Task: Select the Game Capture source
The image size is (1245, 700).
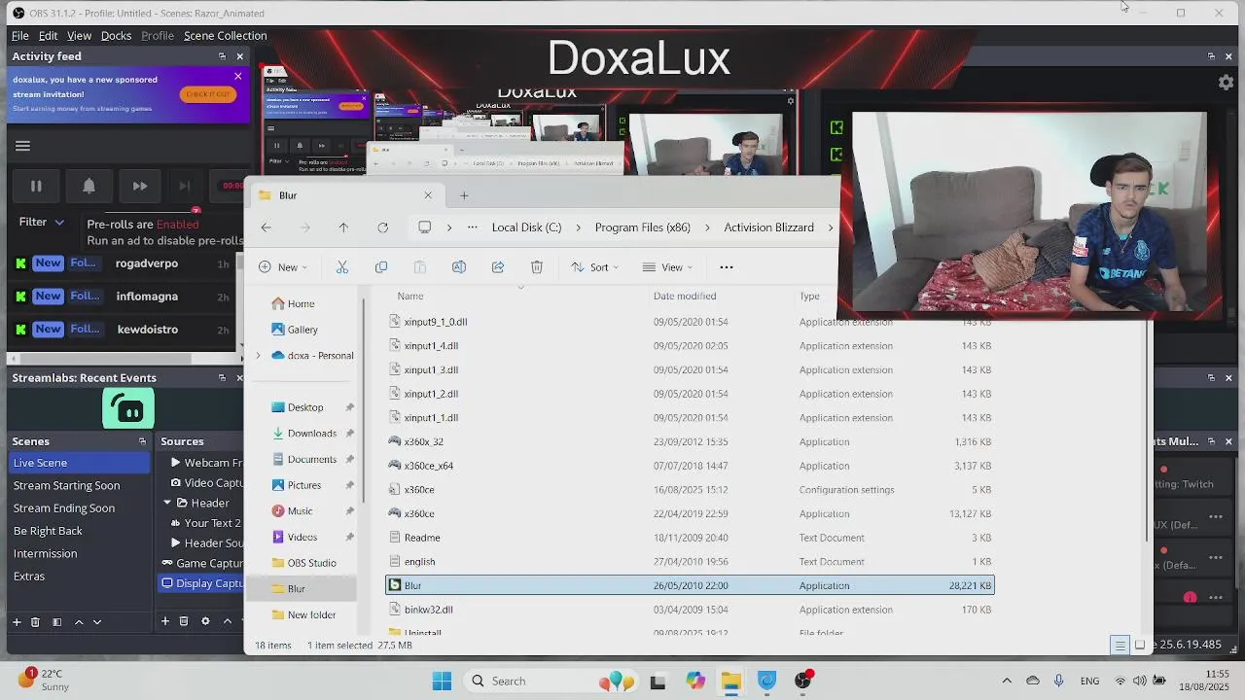Action: 200,563
